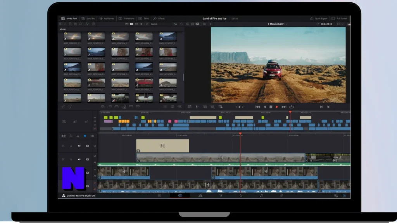This screenshot has height=223, width=397.
Task: Mute the V4 track speaker icon
Action: (79, 146)
